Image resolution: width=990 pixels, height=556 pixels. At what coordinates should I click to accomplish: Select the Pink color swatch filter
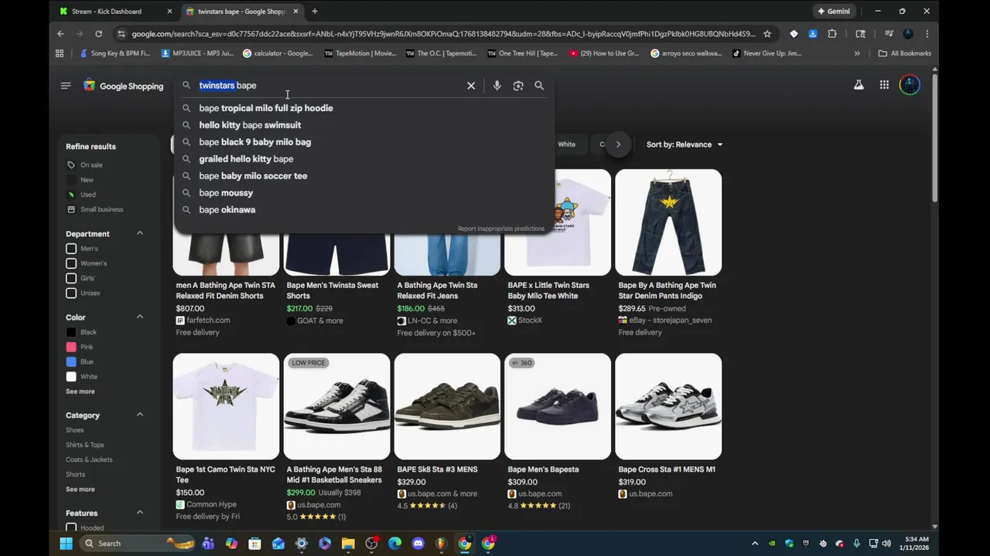(71, 347)
